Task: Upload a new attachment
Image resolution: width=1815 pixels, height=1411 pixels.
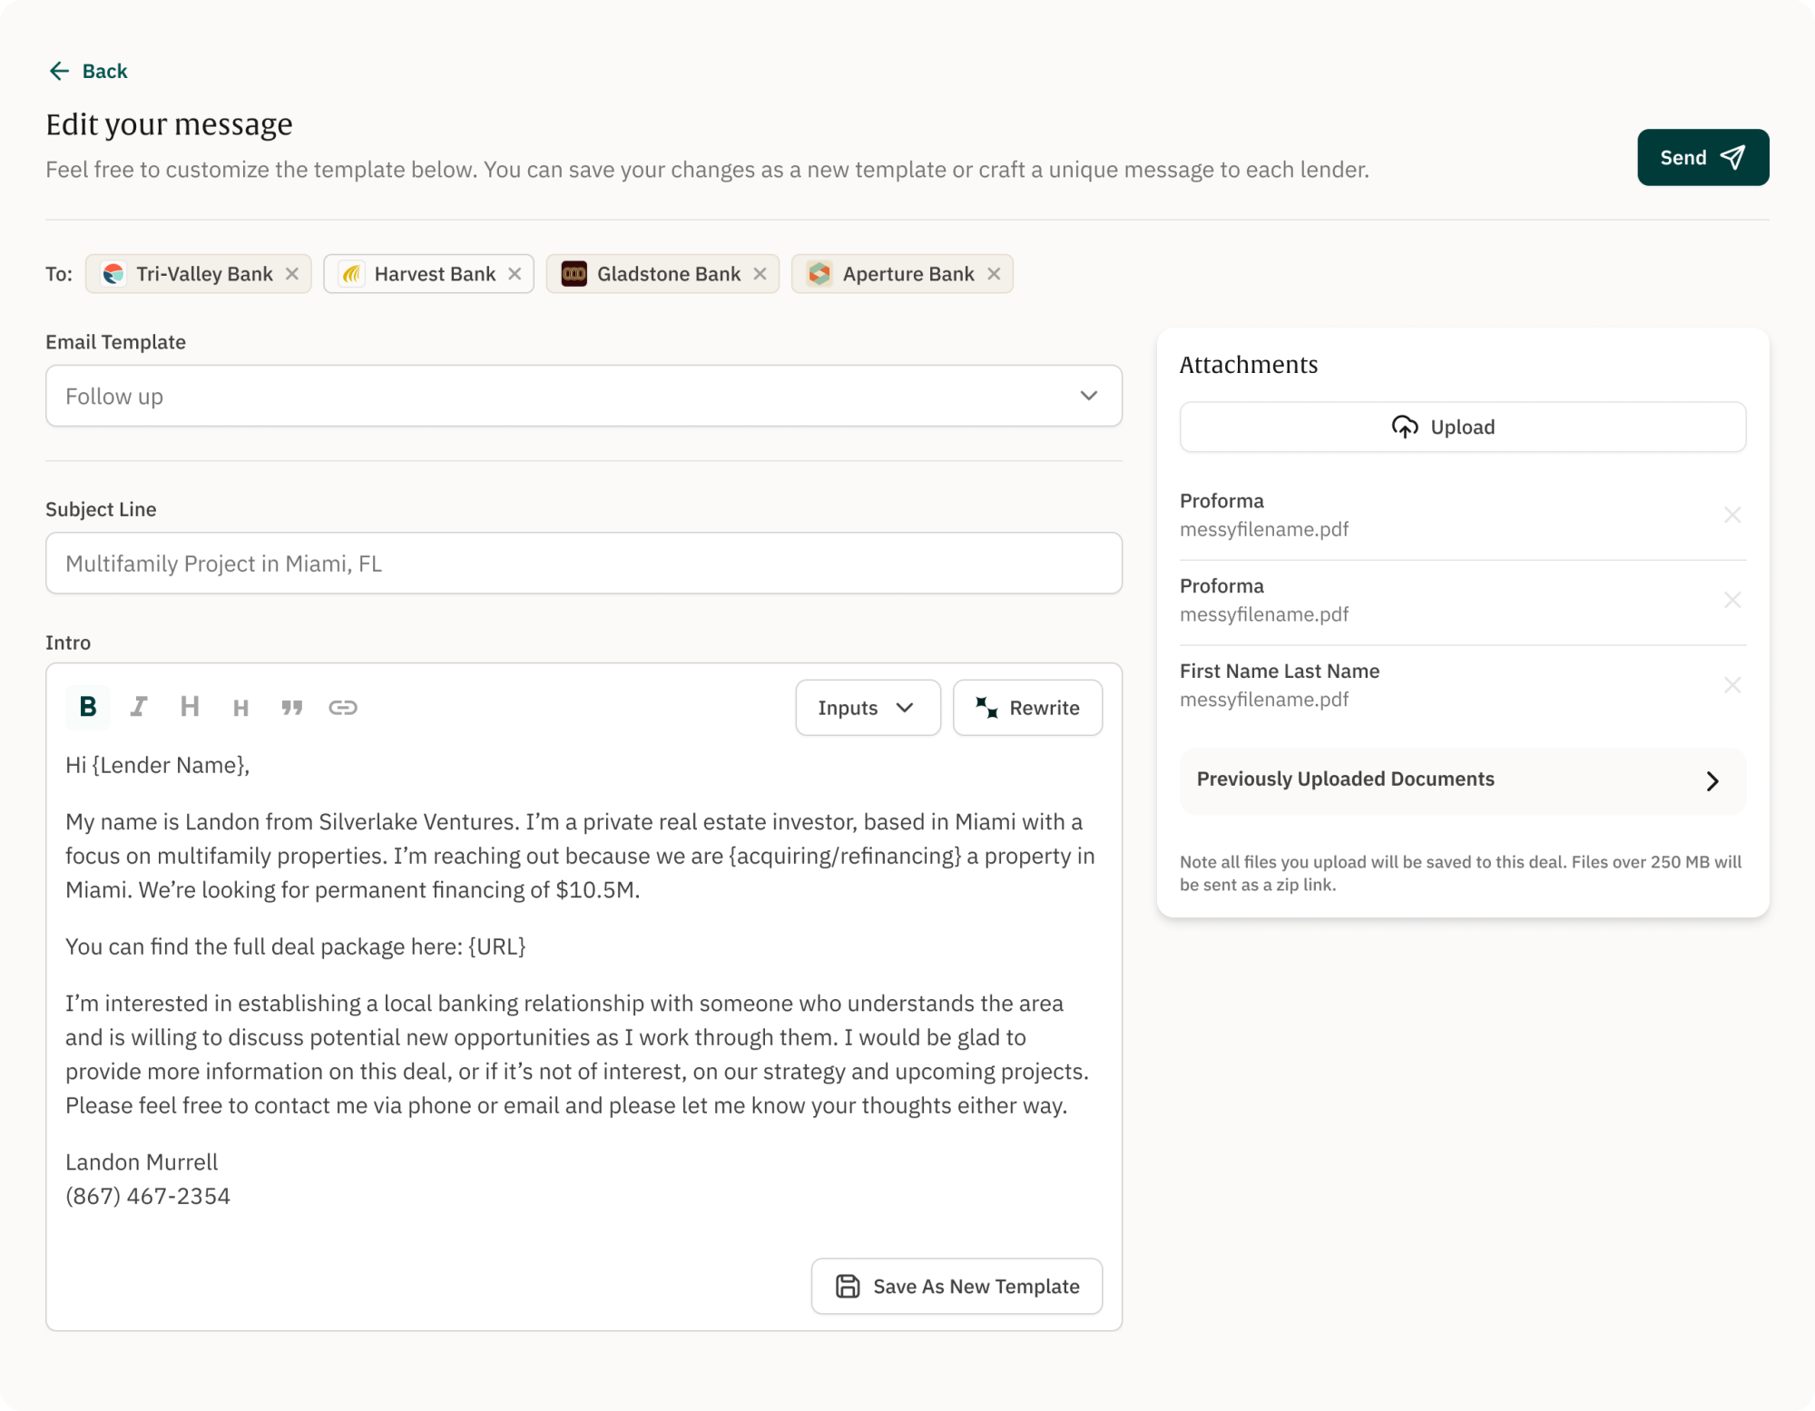Action: pos(1462,427)
